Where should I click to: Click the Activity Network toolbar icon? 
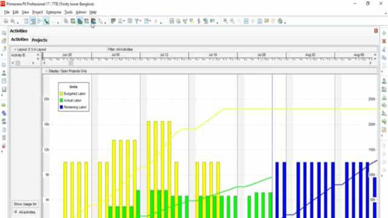coord(39,21)
